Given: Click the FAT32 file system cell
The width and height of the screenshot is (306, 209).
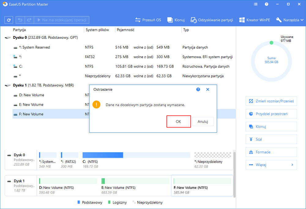Looking at the screenshot, I should [x=90, y=57].
